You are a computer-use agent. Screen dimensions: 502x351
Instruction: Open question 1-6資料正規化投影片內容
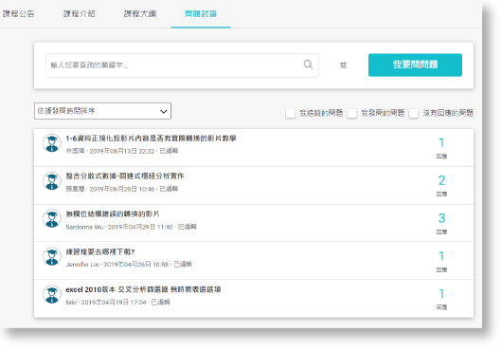pos(151,139)
